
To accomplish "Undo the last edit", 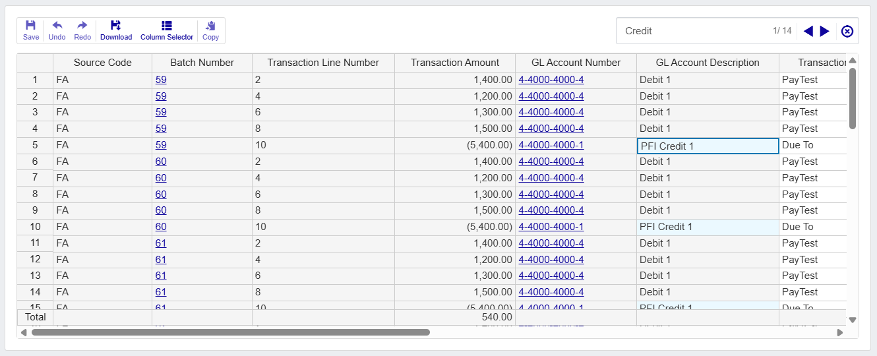I will pyautogui.click(x=57, y=30).
